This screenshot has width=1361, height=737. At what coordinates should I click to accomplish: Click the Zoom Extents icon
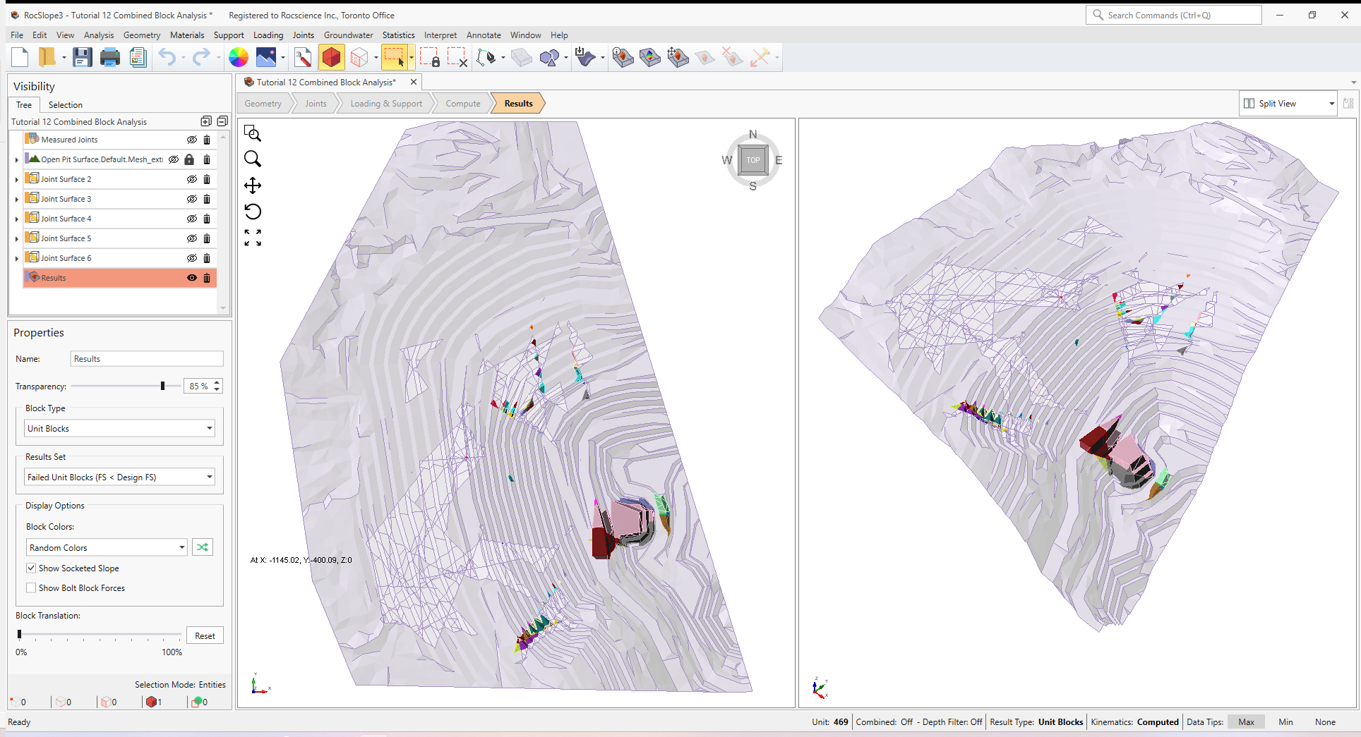pyautogui.click(x=253, y=238)
